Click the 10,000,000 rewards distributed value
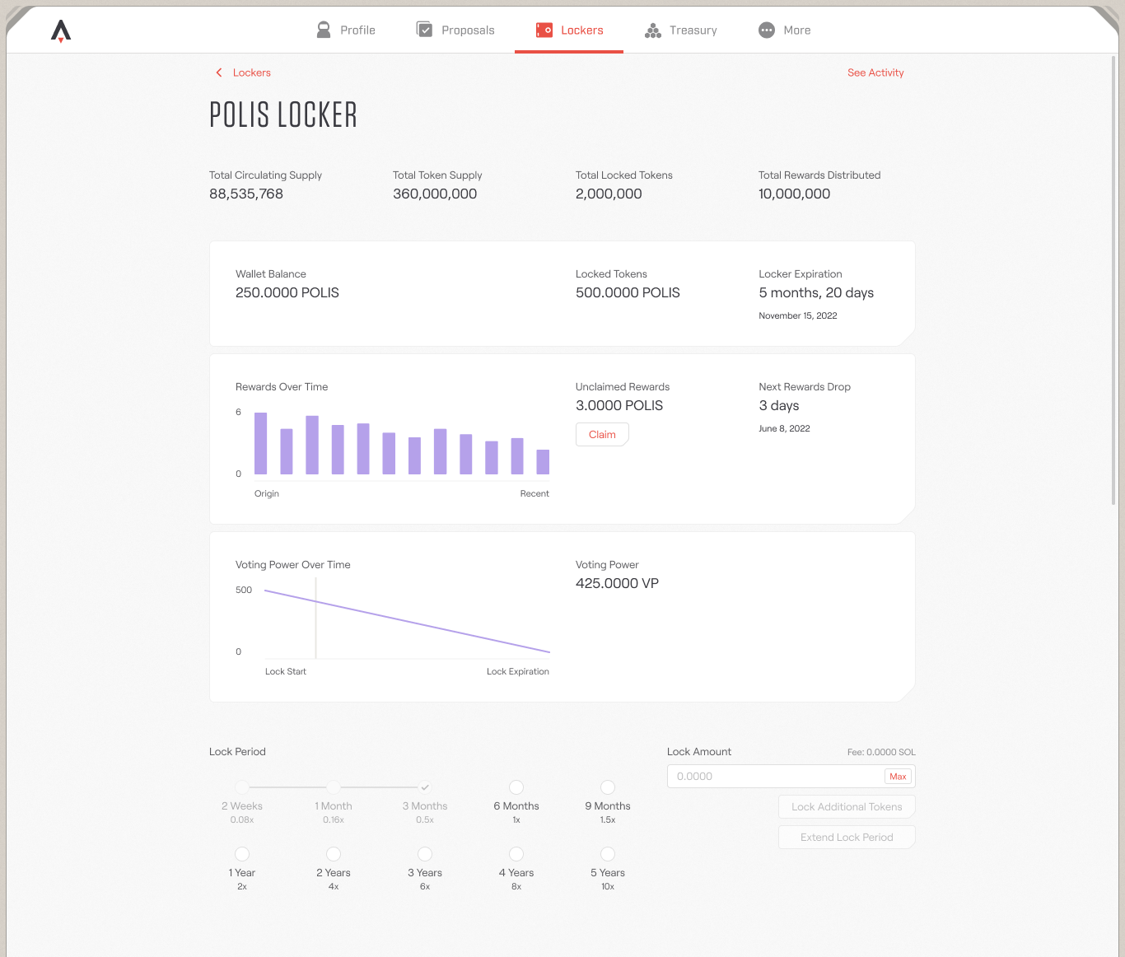1125x957 pixels. pyautogui.click(x=794, y=194)
